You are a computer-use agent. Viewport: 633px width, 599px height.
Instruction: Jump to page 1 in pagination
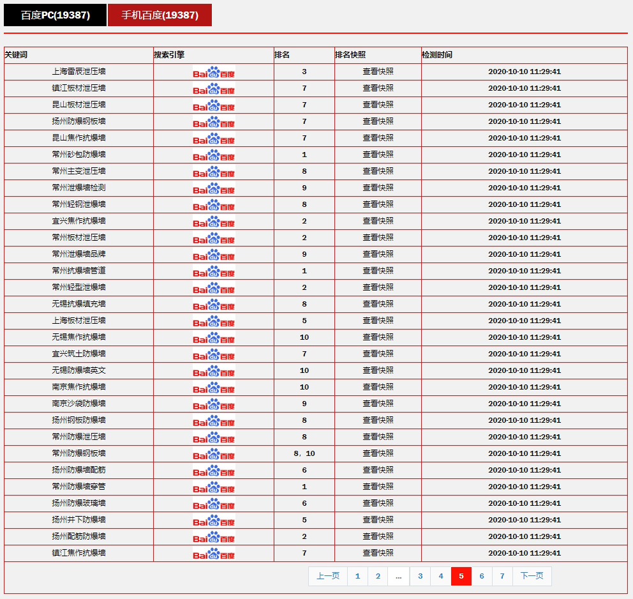(357, 576)
